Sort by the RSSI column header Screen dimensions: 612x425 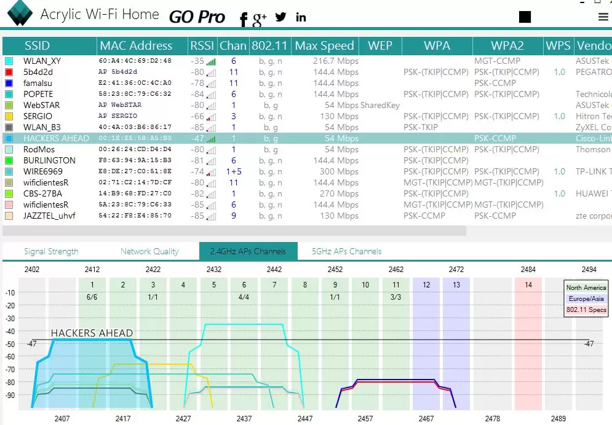(202, 45)
